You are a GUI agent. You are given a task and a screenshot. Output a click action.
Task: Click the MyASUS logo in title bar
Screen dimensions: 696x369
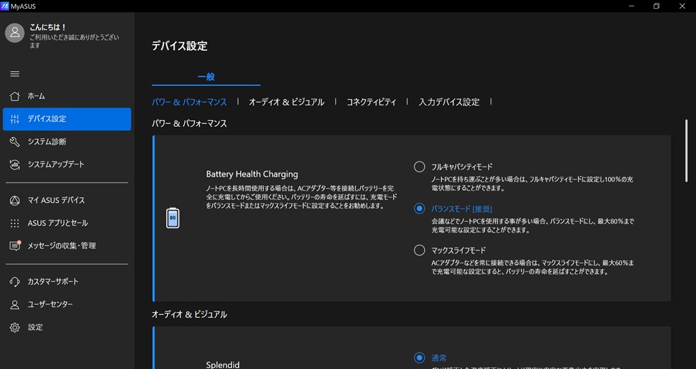click(5, 6)
